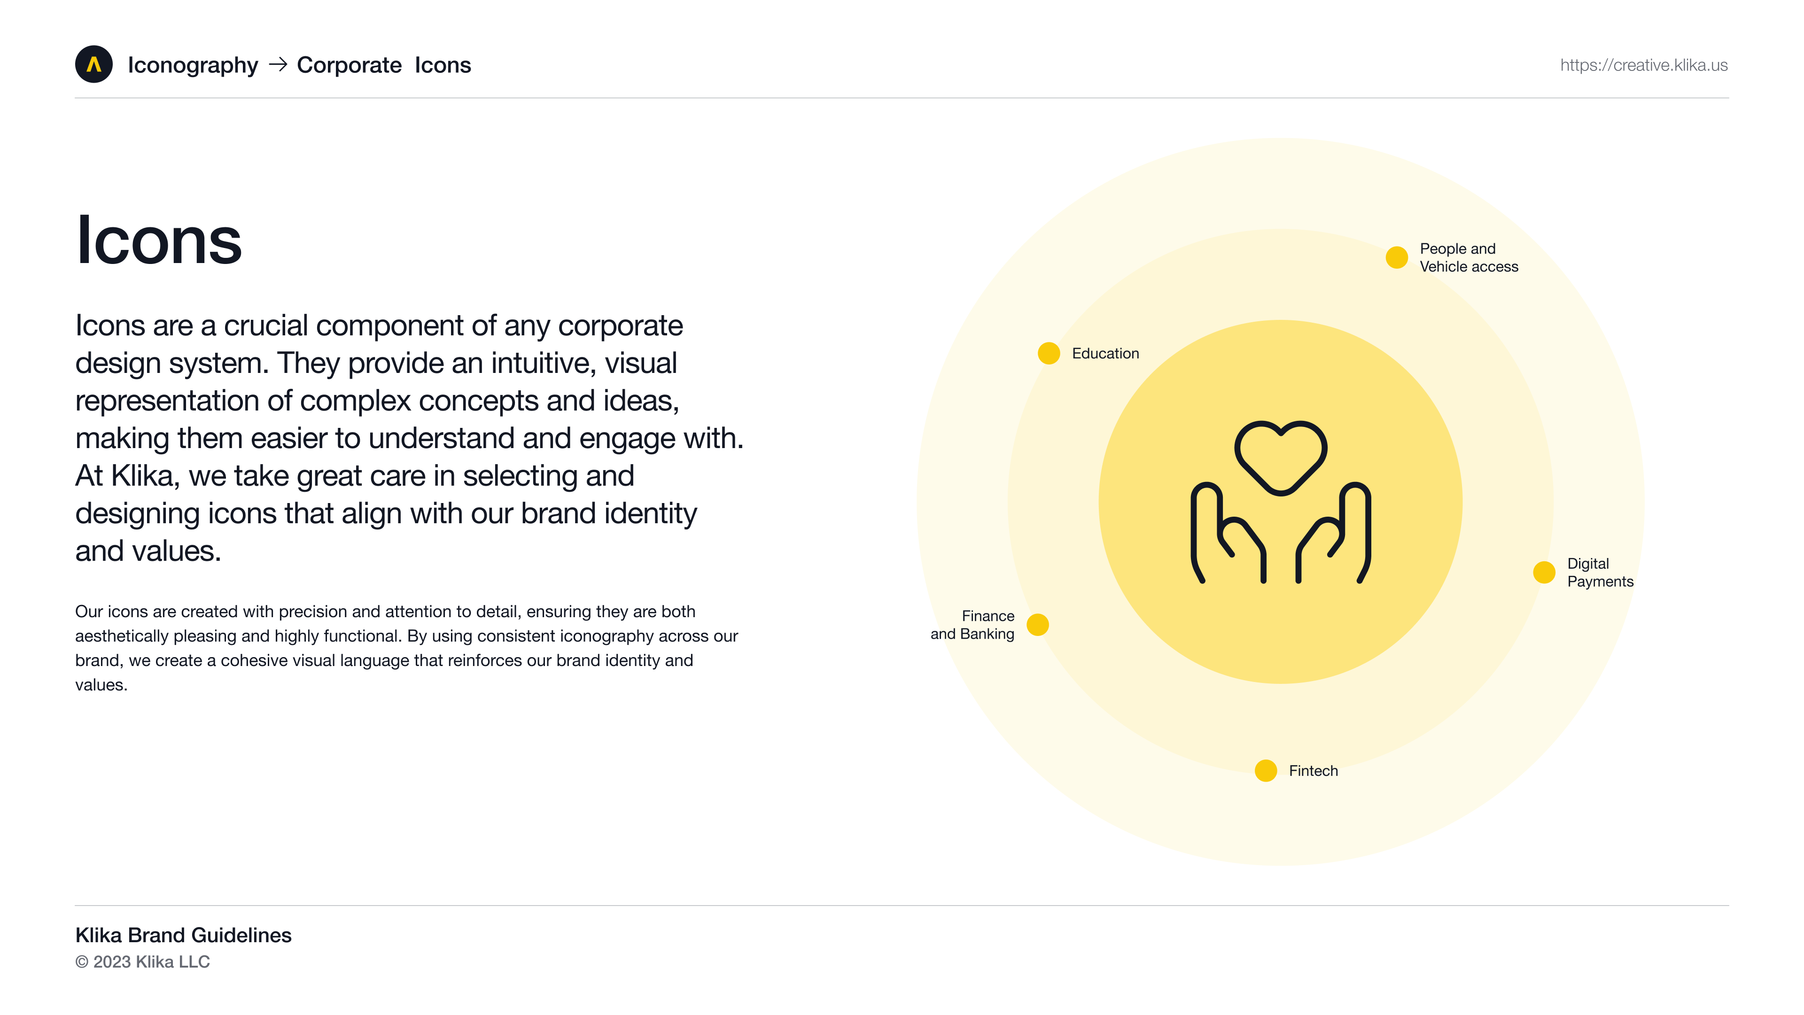The width and height of the screenshot is (1804, 1015).
Task: Select the Digital Payments label
Action: pos(1600,573)
